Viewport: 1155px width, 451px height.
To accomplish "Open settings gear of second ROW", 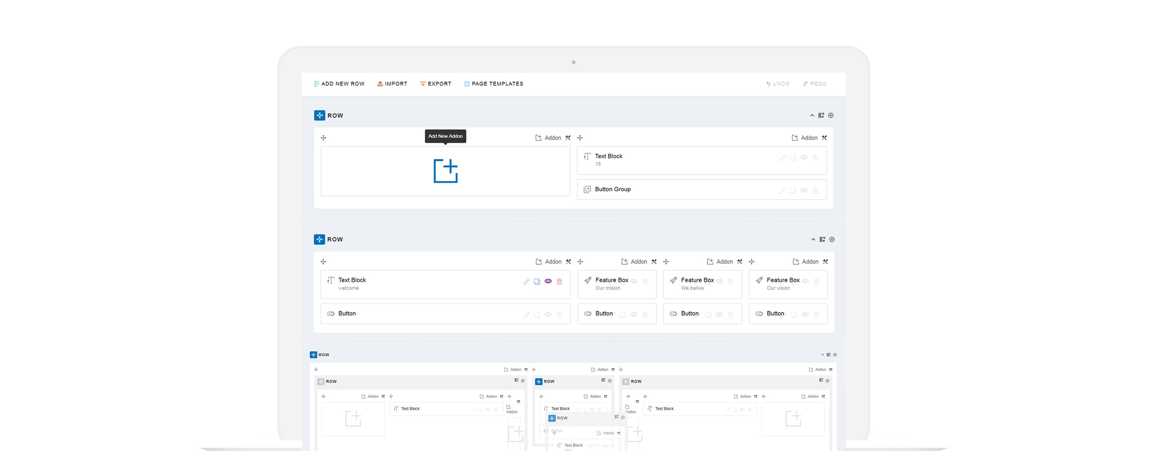I will [x=832, y=239].
